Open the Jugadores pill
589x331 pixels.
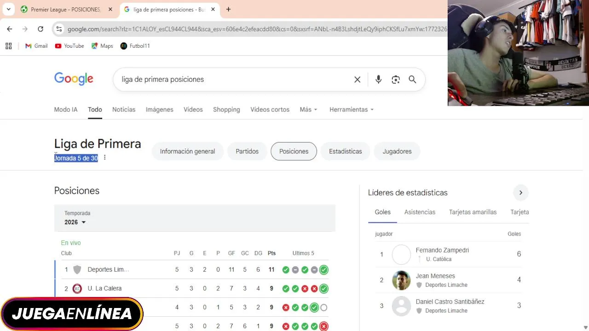coord(397,151)
